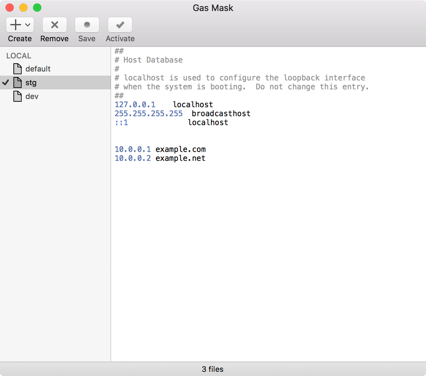This screenshot has height=376, width=426.
Task: Click the yellow minimize window button
Action: pos(23,7)
